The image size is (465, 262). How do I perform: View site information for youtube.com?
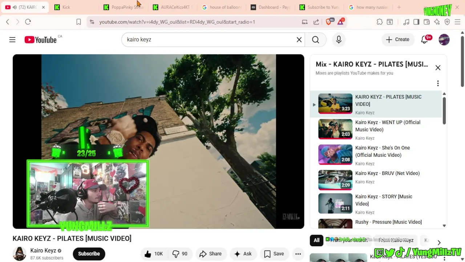92,22
